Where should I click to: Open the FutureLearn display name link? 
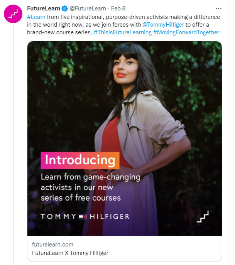[44, 9]
